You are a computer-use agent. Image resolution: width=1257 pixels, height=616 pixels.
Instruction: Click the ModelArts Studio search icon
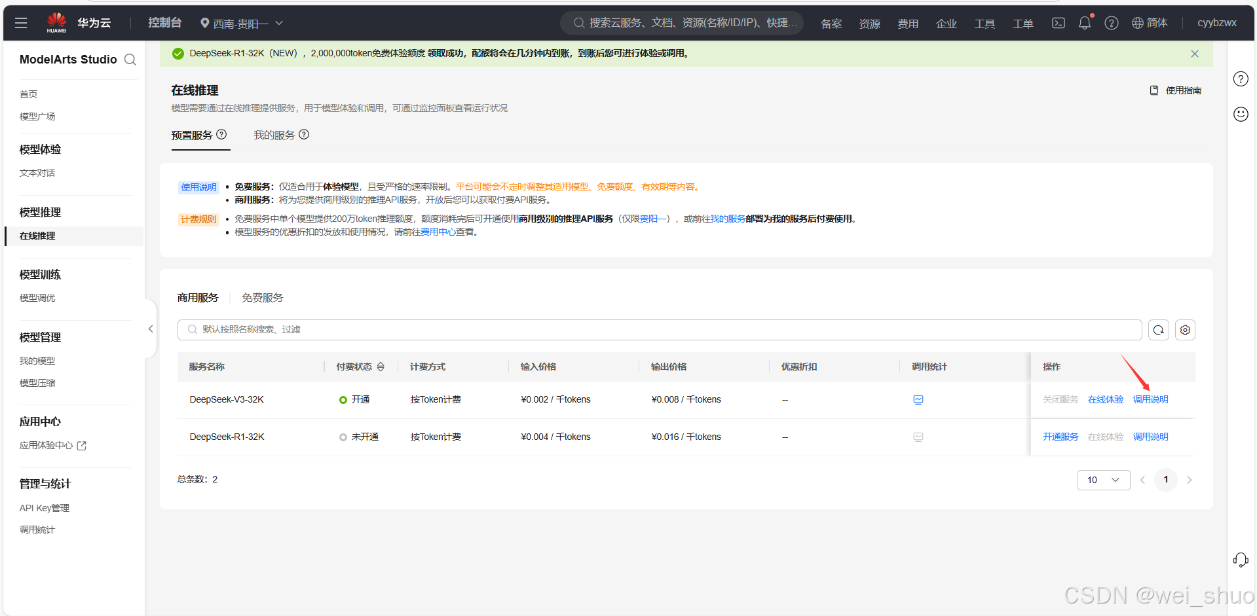click(130, 60)
